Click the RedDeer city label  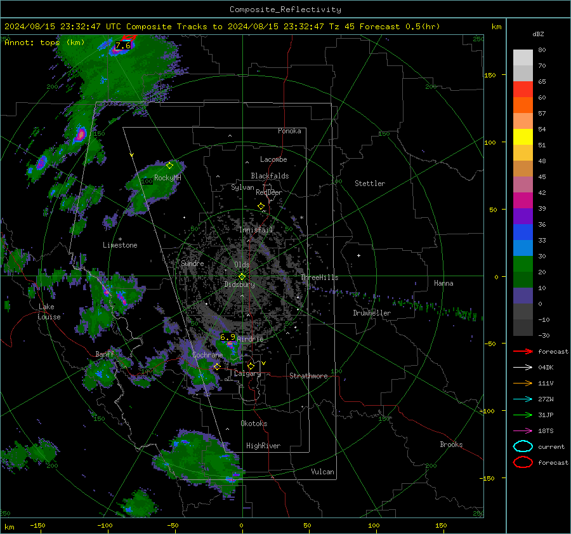point(269,192)
